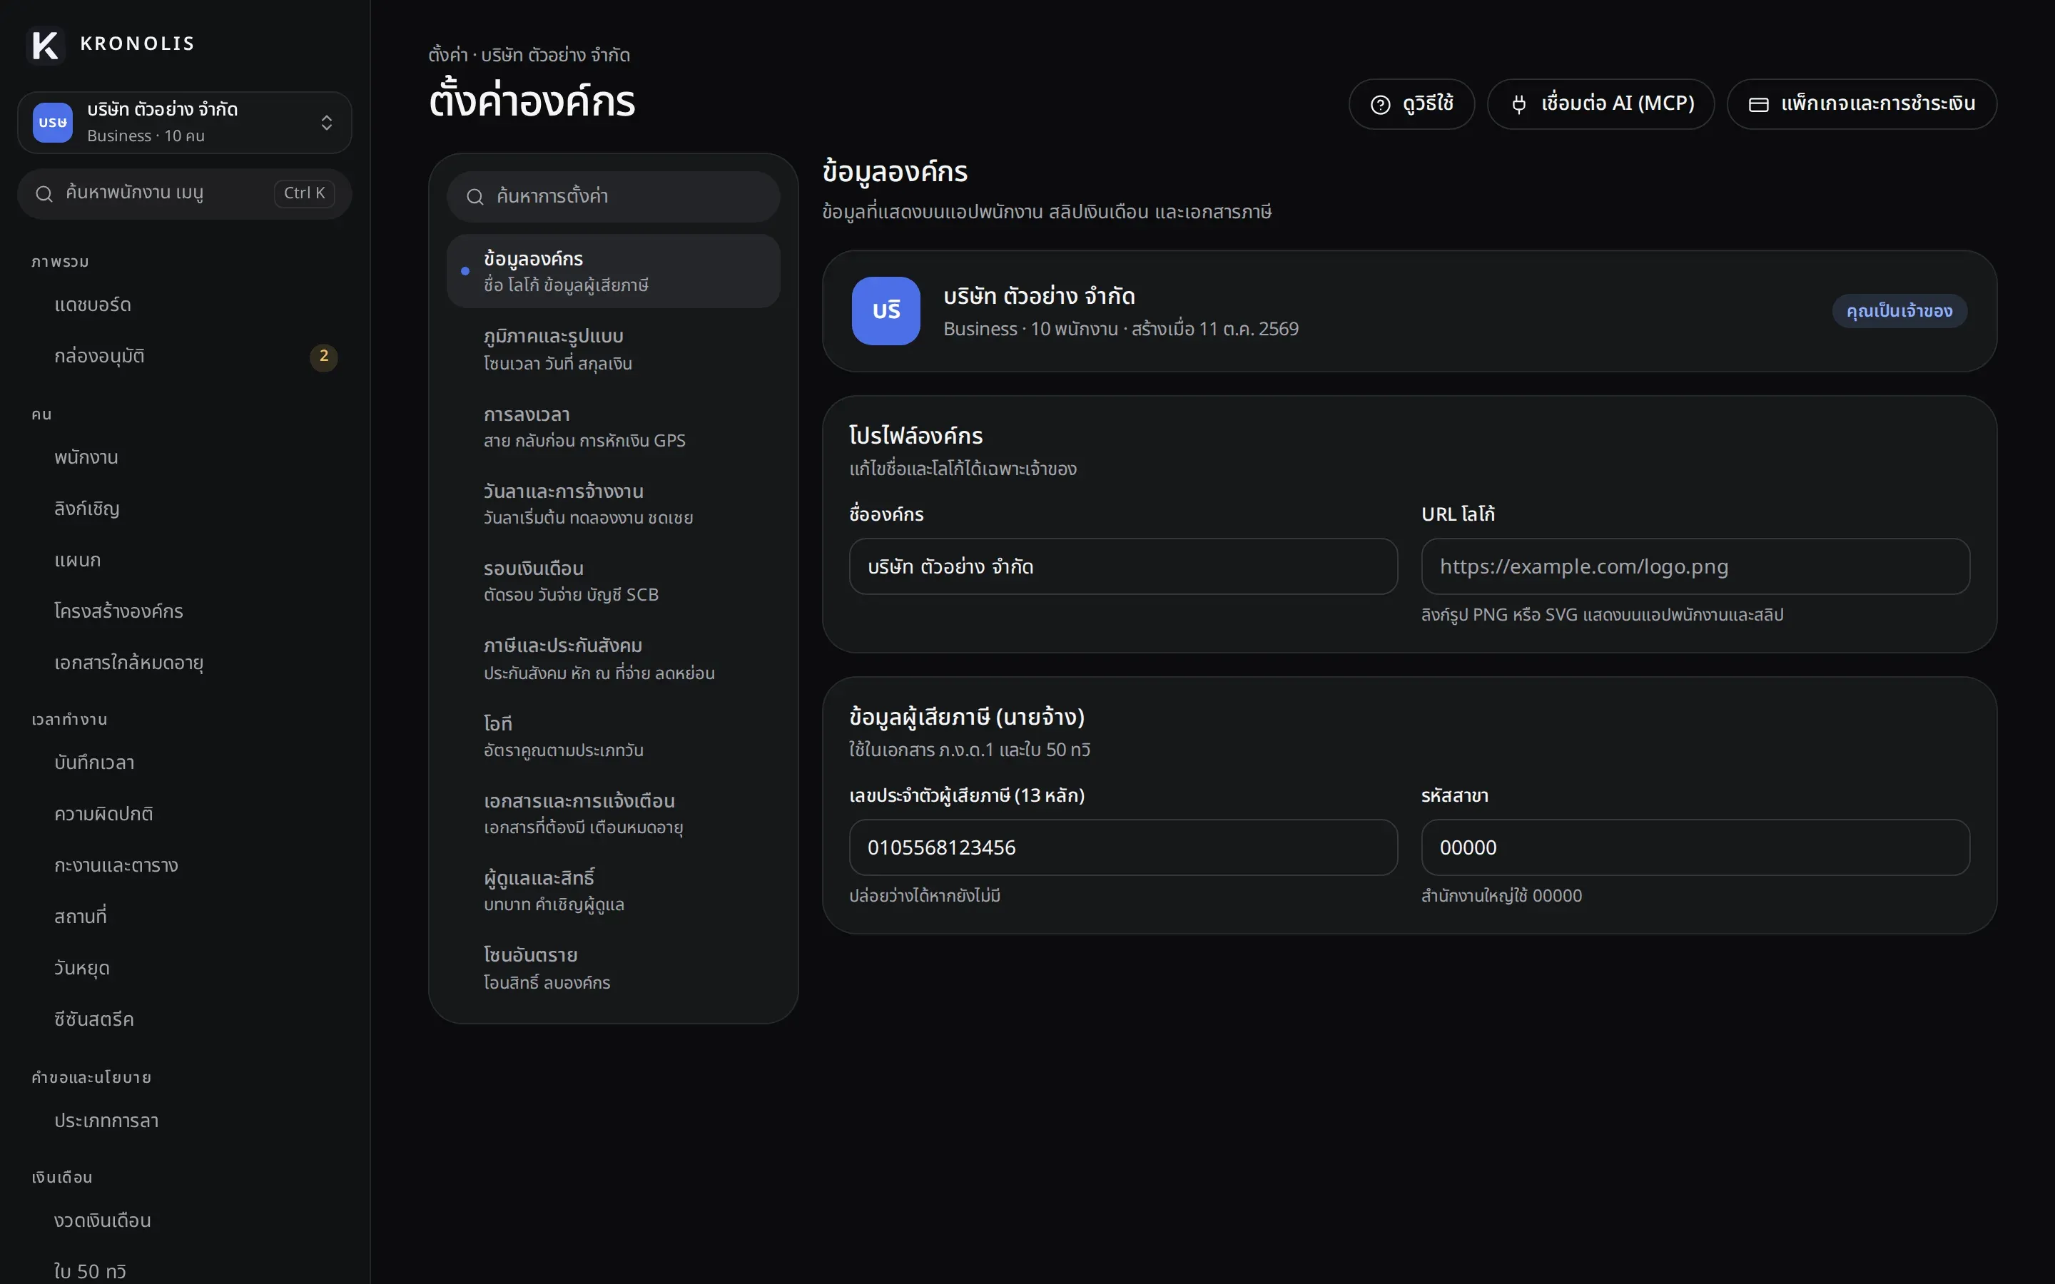2055x1284 pixels.
Task: Select ภาษีและประกันสังคม settings section
Action: pos(613,658)
